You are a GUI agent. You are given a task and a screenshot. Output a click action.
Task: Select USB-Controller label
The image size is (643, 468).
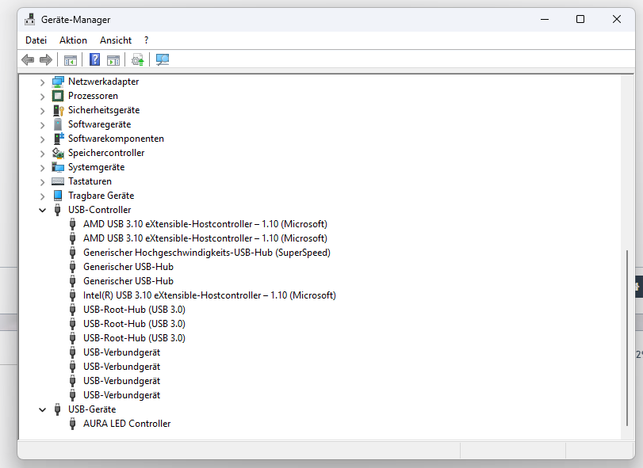point(100,210)
